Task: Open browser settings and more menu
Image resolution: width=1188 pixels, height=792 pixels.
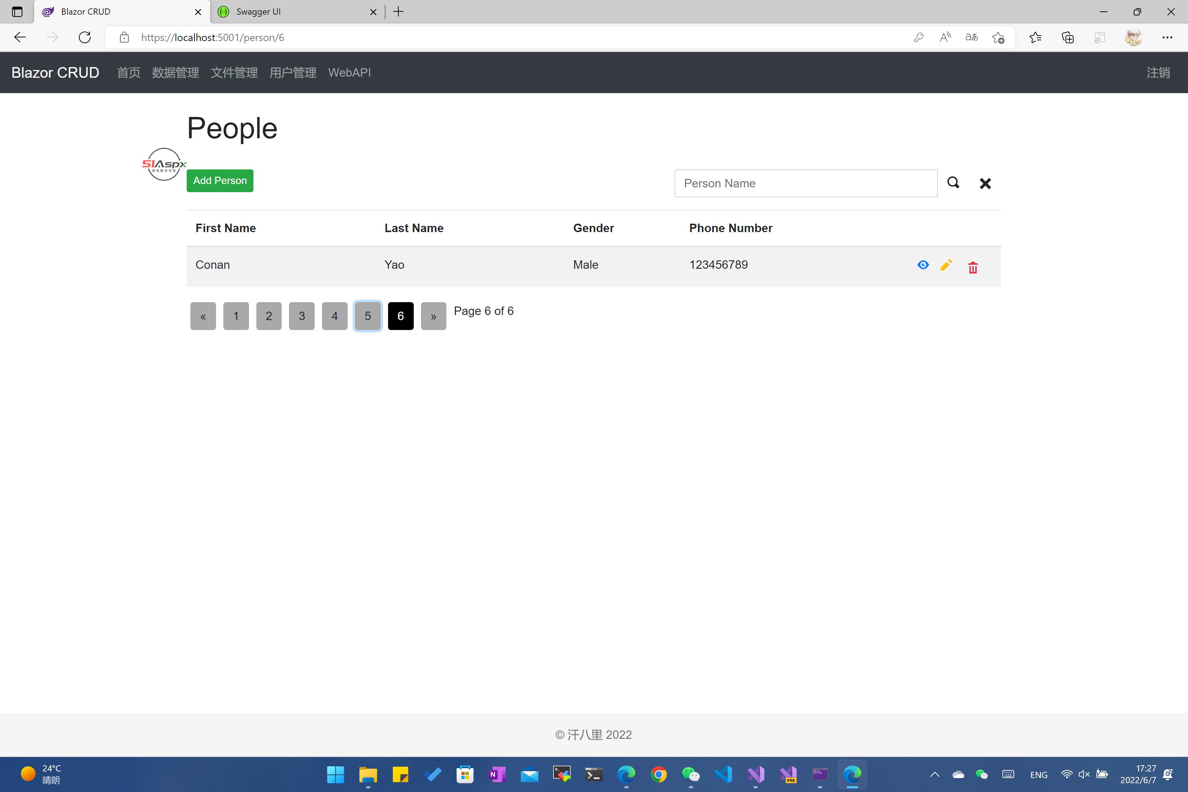Action: click(1167, 37)
